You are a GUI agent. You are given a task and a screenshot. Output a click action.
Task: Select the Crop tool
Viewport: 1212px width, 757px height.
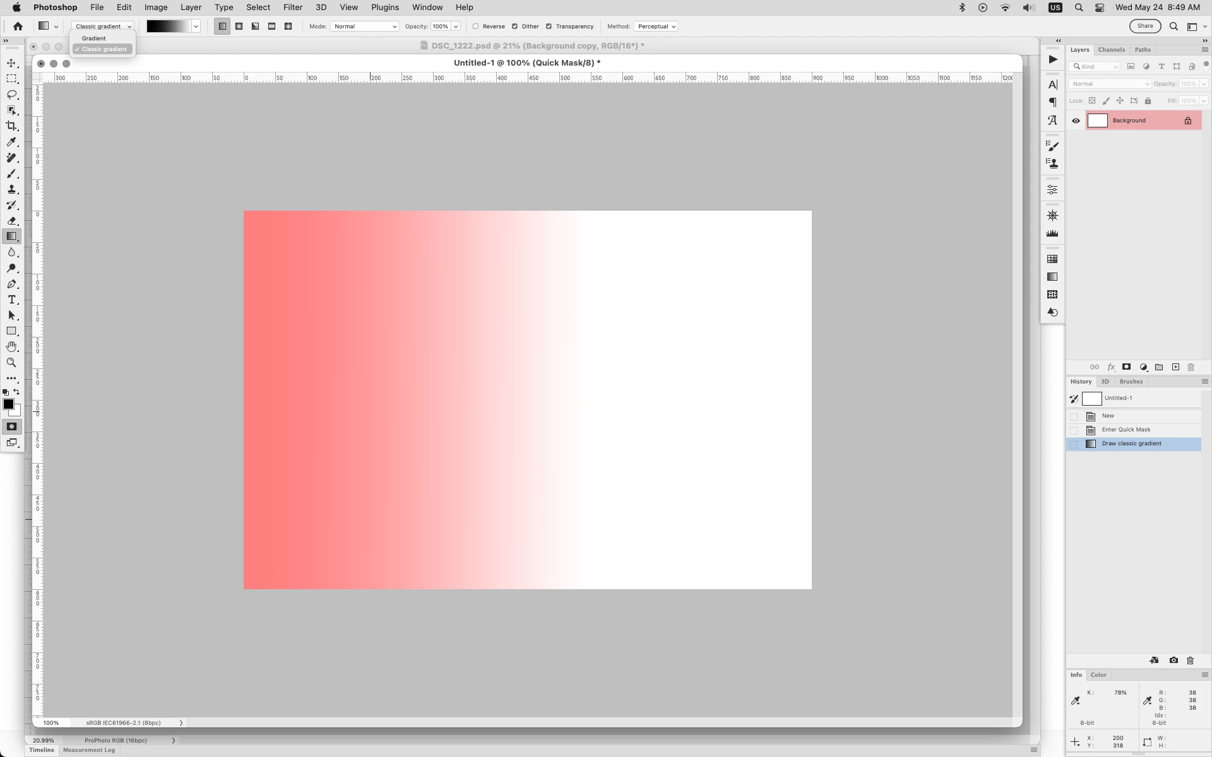click(x=11, y=126)
